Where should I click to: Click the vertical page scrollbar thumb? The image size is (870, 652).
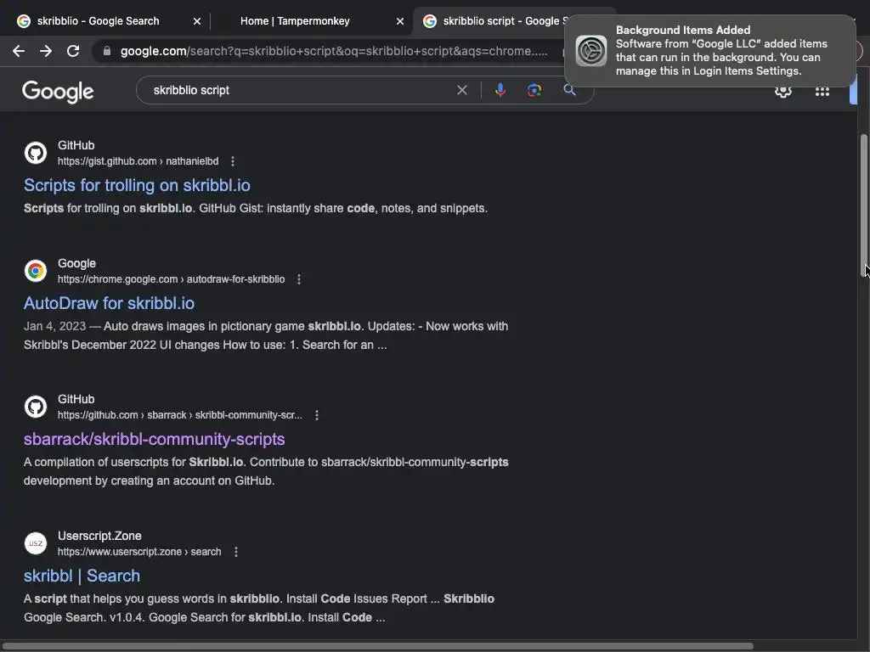pos(864,205)
